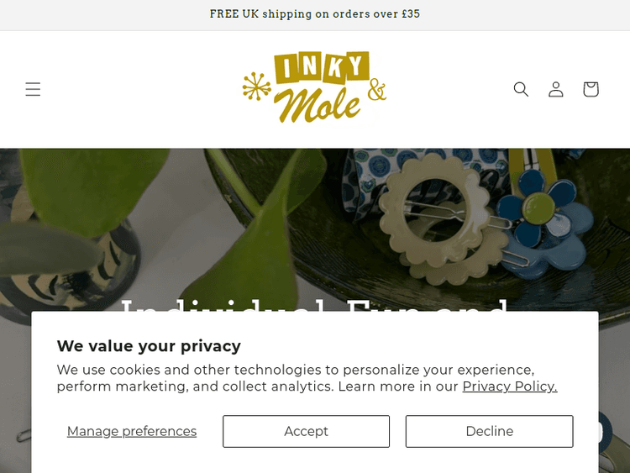
Task: Open the chat bubble widget
Action: 611,429
